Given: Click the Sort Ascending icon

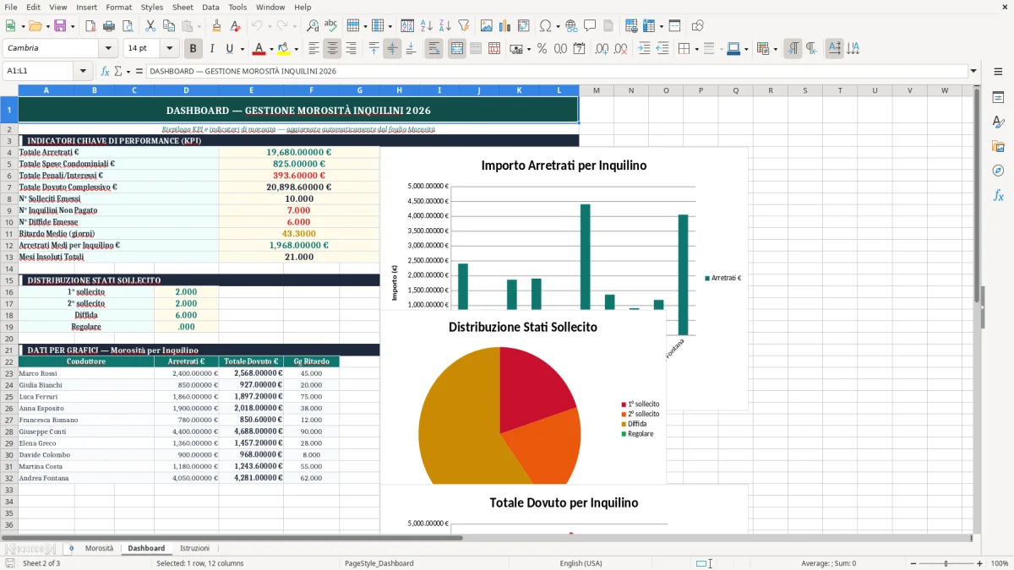Looking at the screenshot, I should tap(426, 26).
